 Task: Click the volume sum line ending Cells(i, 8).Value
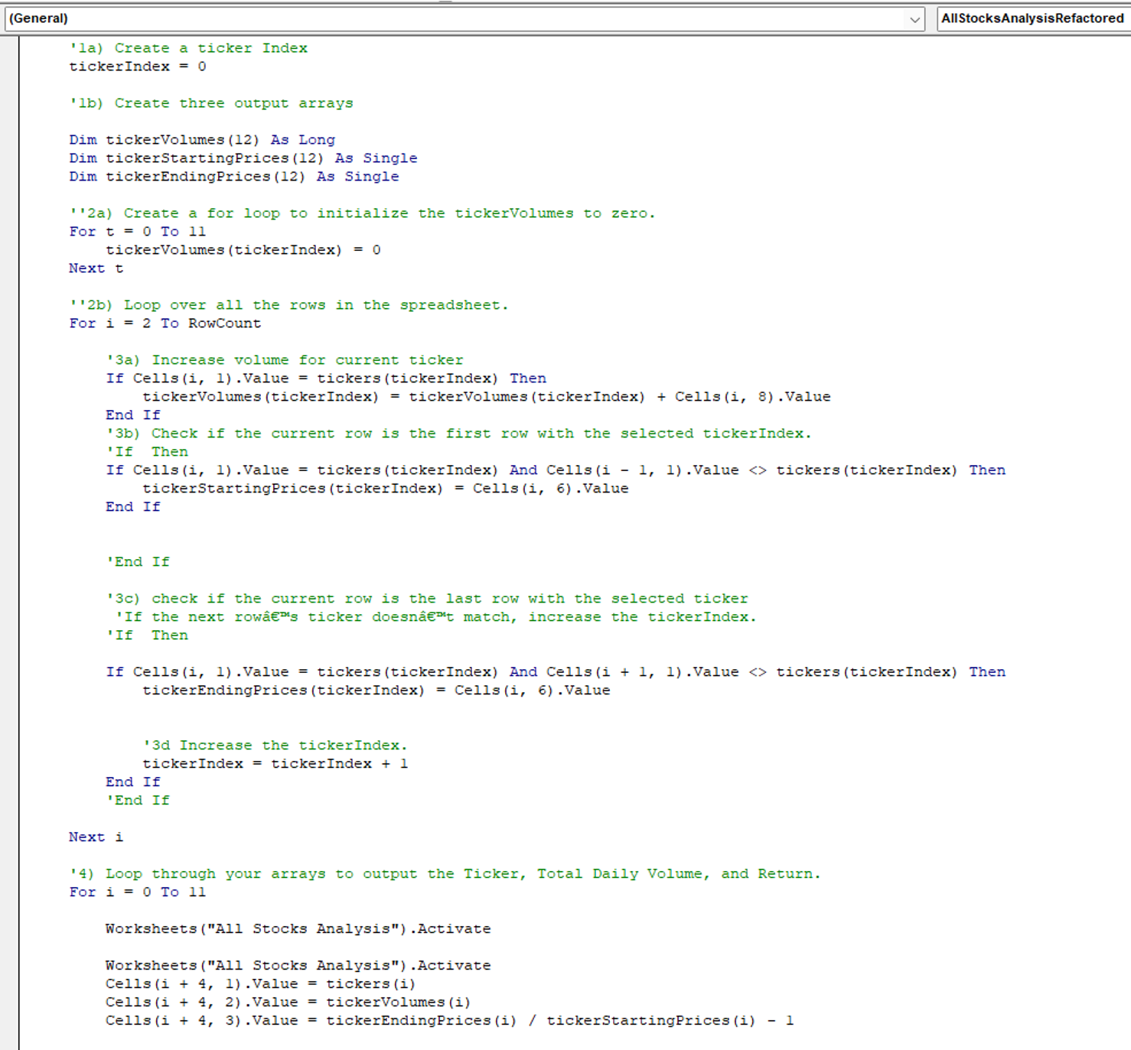tap(487, 397)
